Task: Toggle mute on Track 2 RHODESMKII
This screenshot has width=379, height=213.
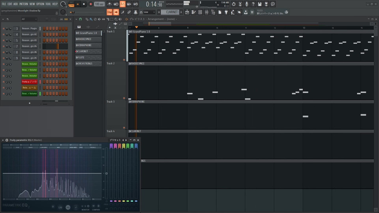Action: coord(124,98)
